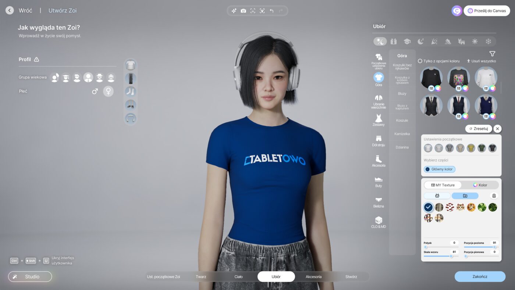Open the Ciało tab
The height and width of the screenshot is (290, 515).
(x=238, y=277)
